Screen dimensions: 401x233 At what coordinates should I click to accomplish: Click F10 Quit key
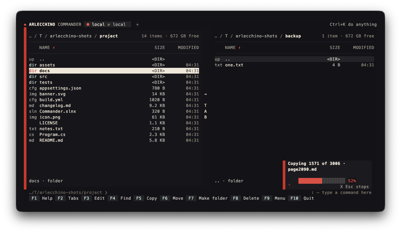pos(301,198)
